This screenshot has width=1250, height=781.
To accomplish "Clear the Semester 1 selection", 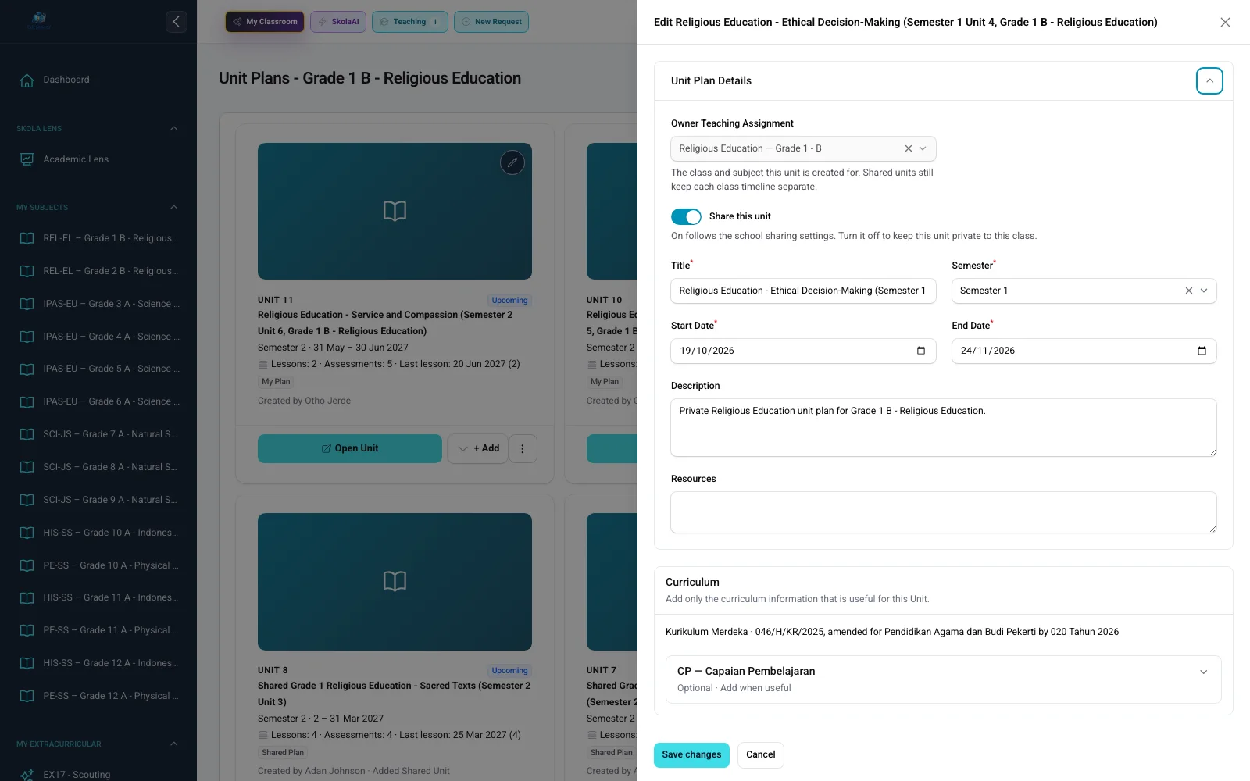I will (1189, 291).
